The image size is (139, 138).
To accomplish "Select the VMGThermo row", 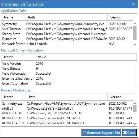I will coord(67,29).
